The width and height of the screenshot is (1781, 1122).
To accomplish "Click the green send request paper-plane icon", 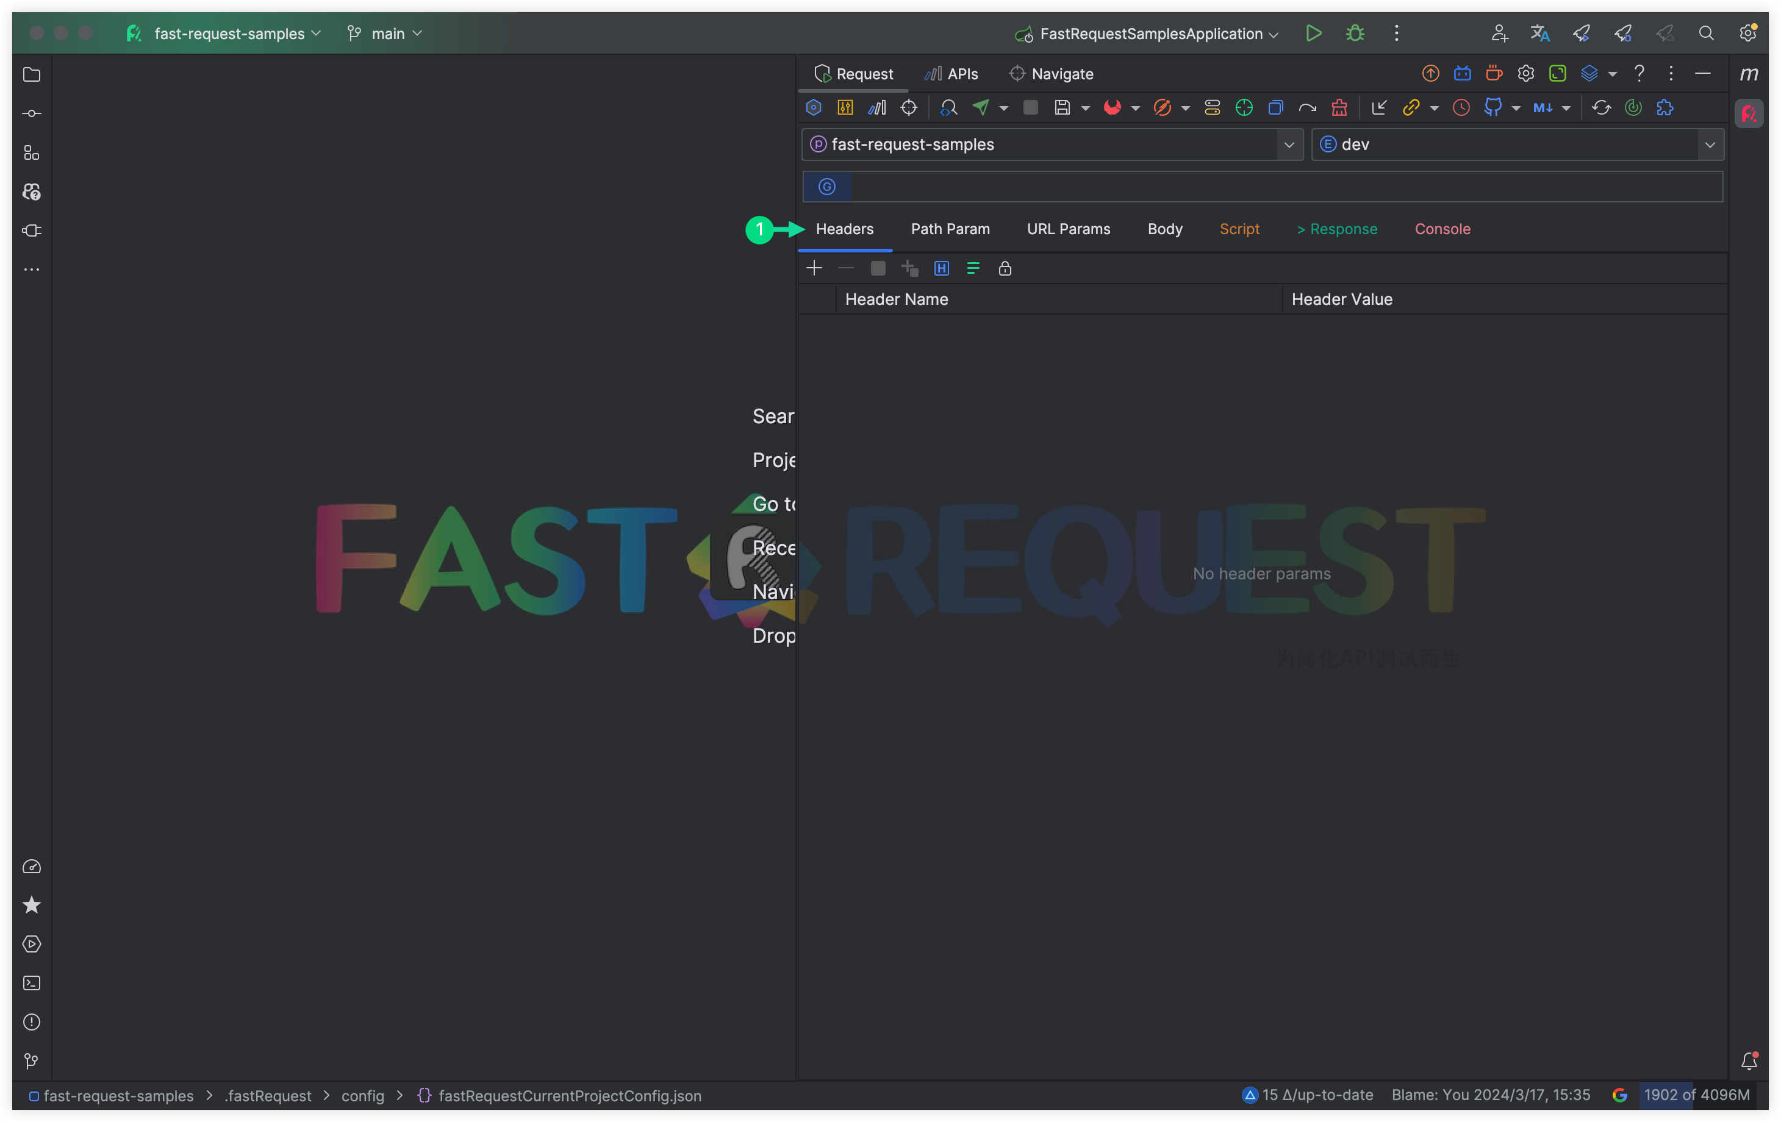I will click(x=981, y=108).
